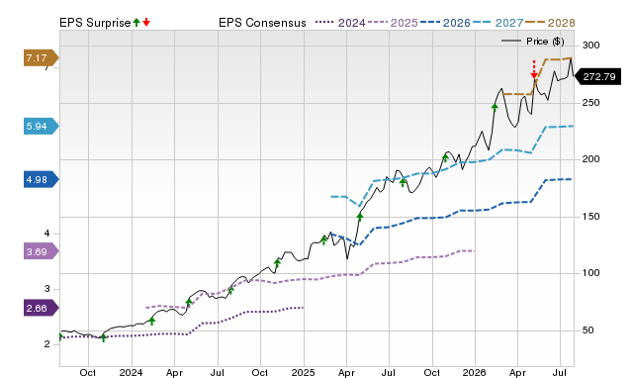The height and width of the screenshot is (378, 633).
Task: Click the 3 label on the EPS axis
Action: coord(46,289)
